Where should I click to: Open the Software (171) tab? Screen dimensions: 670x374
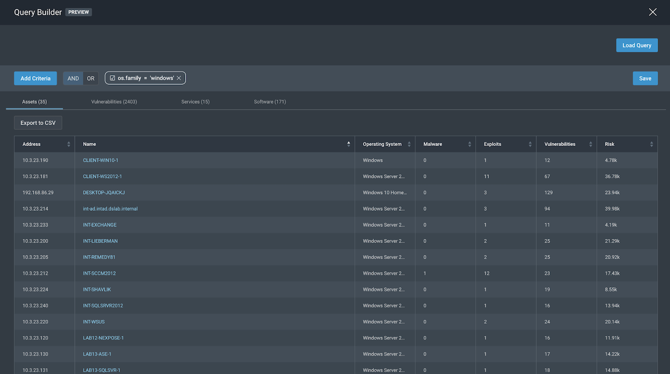coord(270,102)
